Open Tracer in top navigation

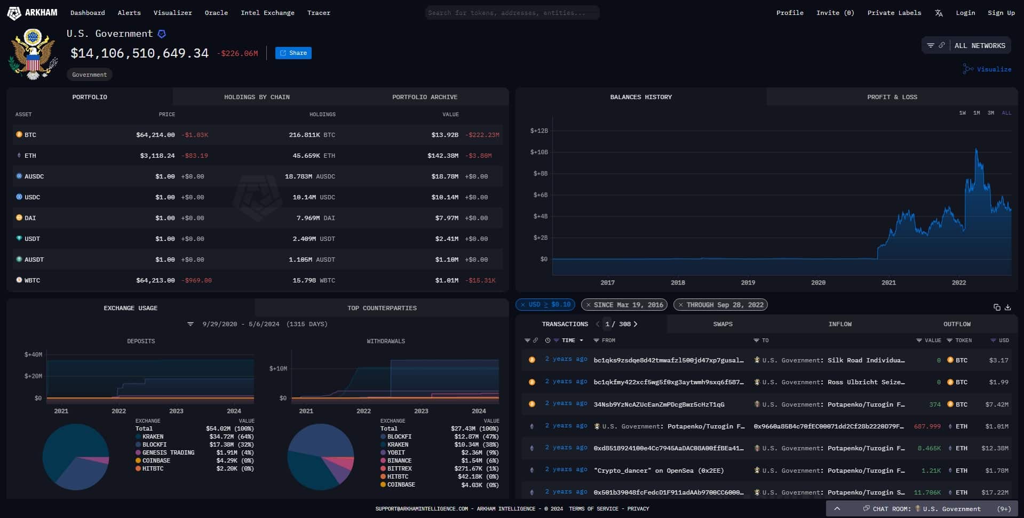[x=319, y=13]
